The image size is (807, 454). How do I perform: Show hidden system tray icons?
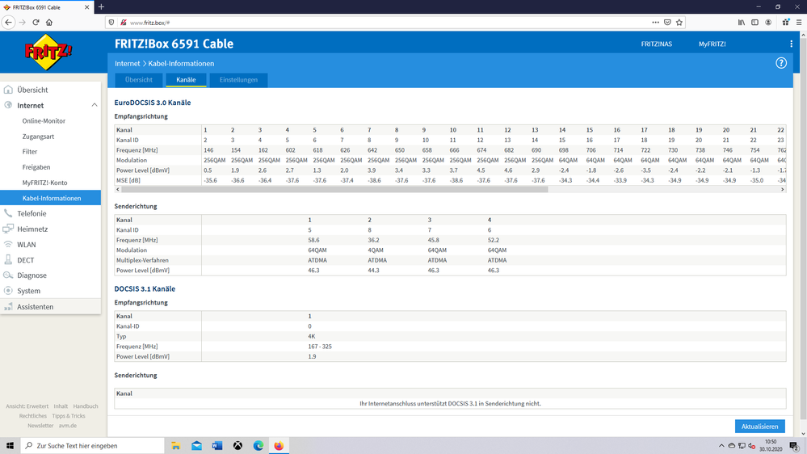(x=721, y=446)
